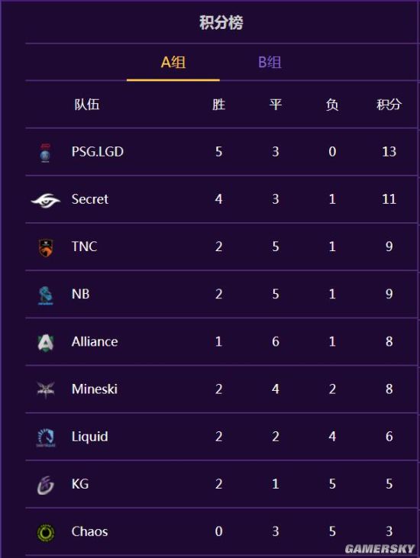Click the Team Secret eye logo

(x=46, y=200)
